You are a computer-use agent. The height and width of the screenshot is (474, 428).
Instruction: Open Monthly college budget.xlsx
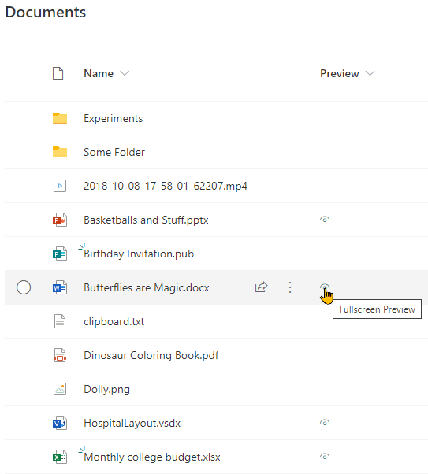pos(152,457)
